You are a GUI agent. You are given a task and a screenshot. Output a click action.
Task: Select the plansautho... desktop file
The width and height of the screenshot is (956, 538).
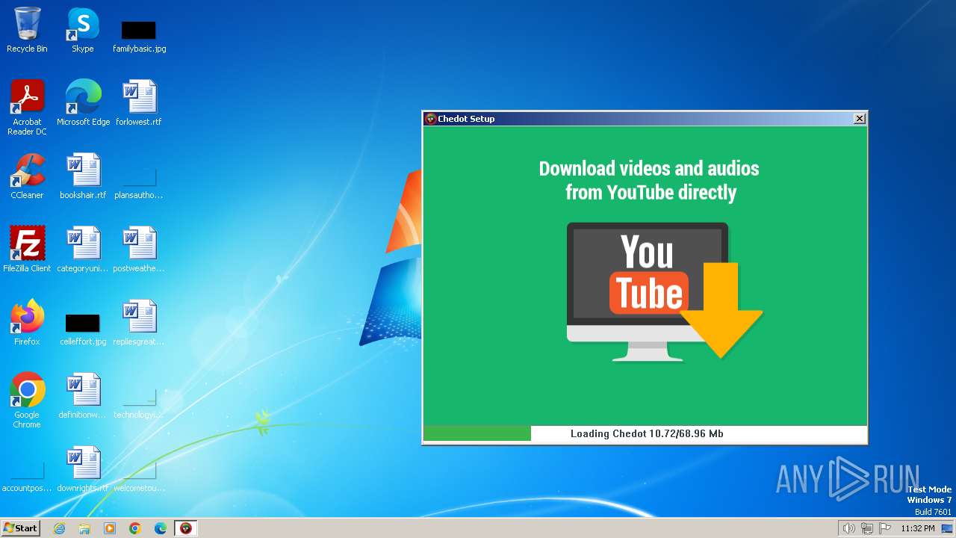coord(139,184)
